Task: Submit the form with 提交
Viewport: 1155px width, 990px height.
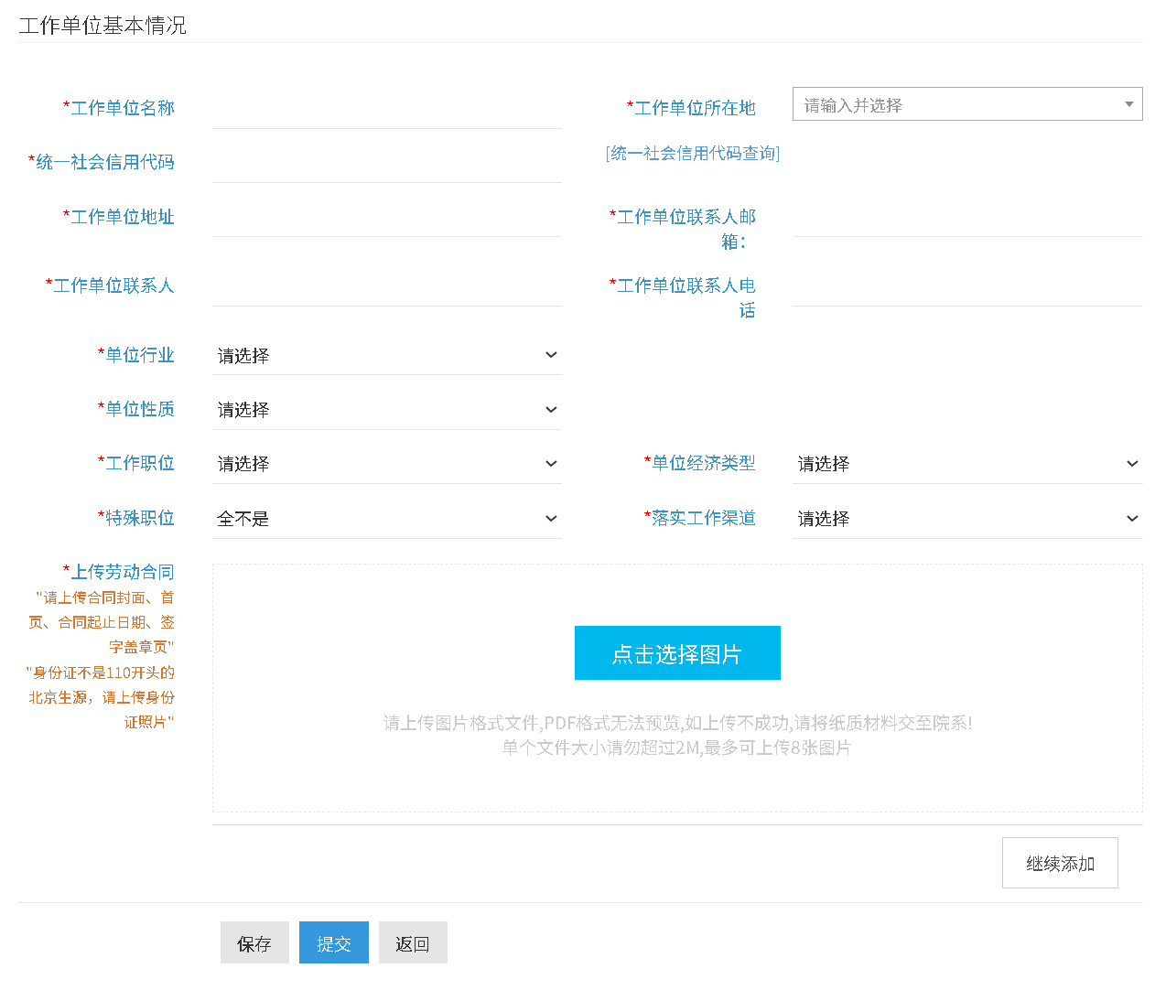Action: pyautogui.click(x=333, y=943)
